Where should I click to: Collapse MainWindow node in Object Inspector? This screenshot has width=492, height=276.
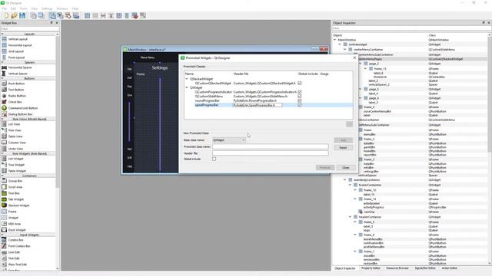[335, 40]
